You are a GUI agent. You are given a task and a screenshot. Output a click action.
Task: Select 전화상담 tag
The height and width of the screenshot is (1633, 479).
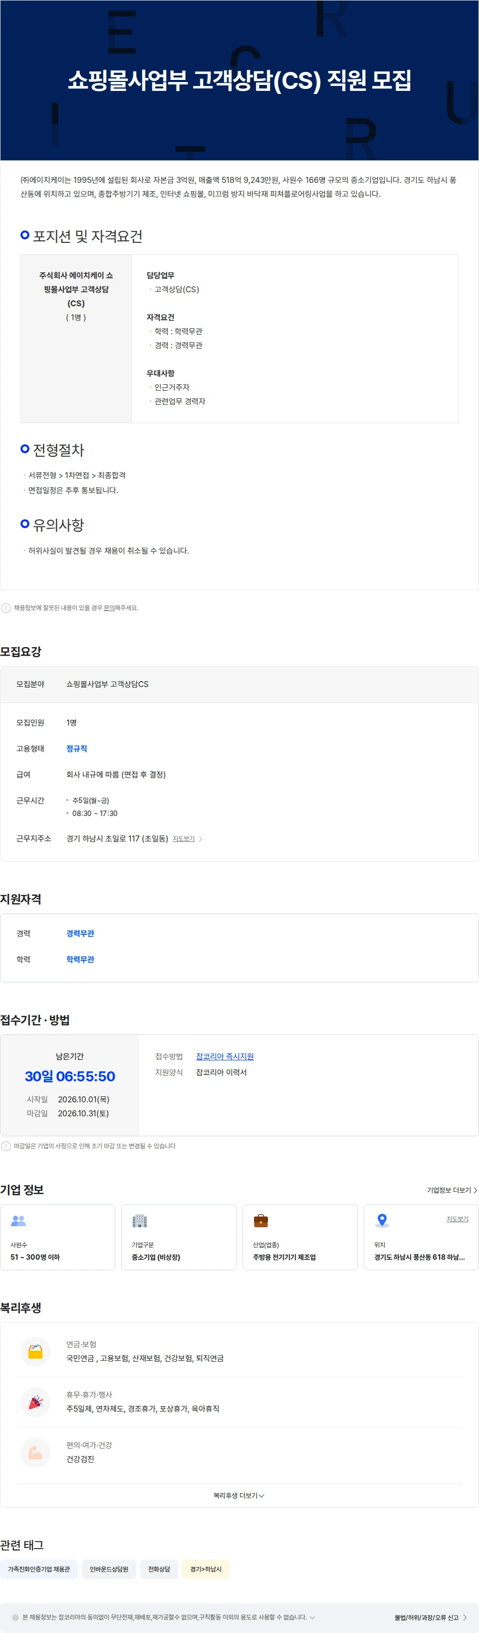click(159, 1569)
